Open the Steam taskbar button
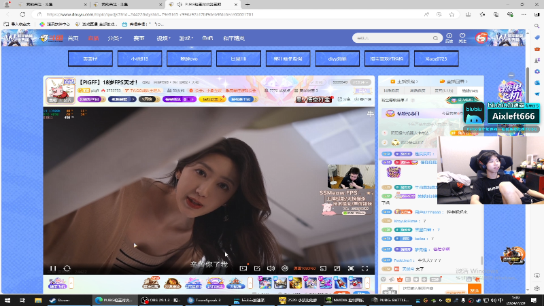 (x=68, y=300)
